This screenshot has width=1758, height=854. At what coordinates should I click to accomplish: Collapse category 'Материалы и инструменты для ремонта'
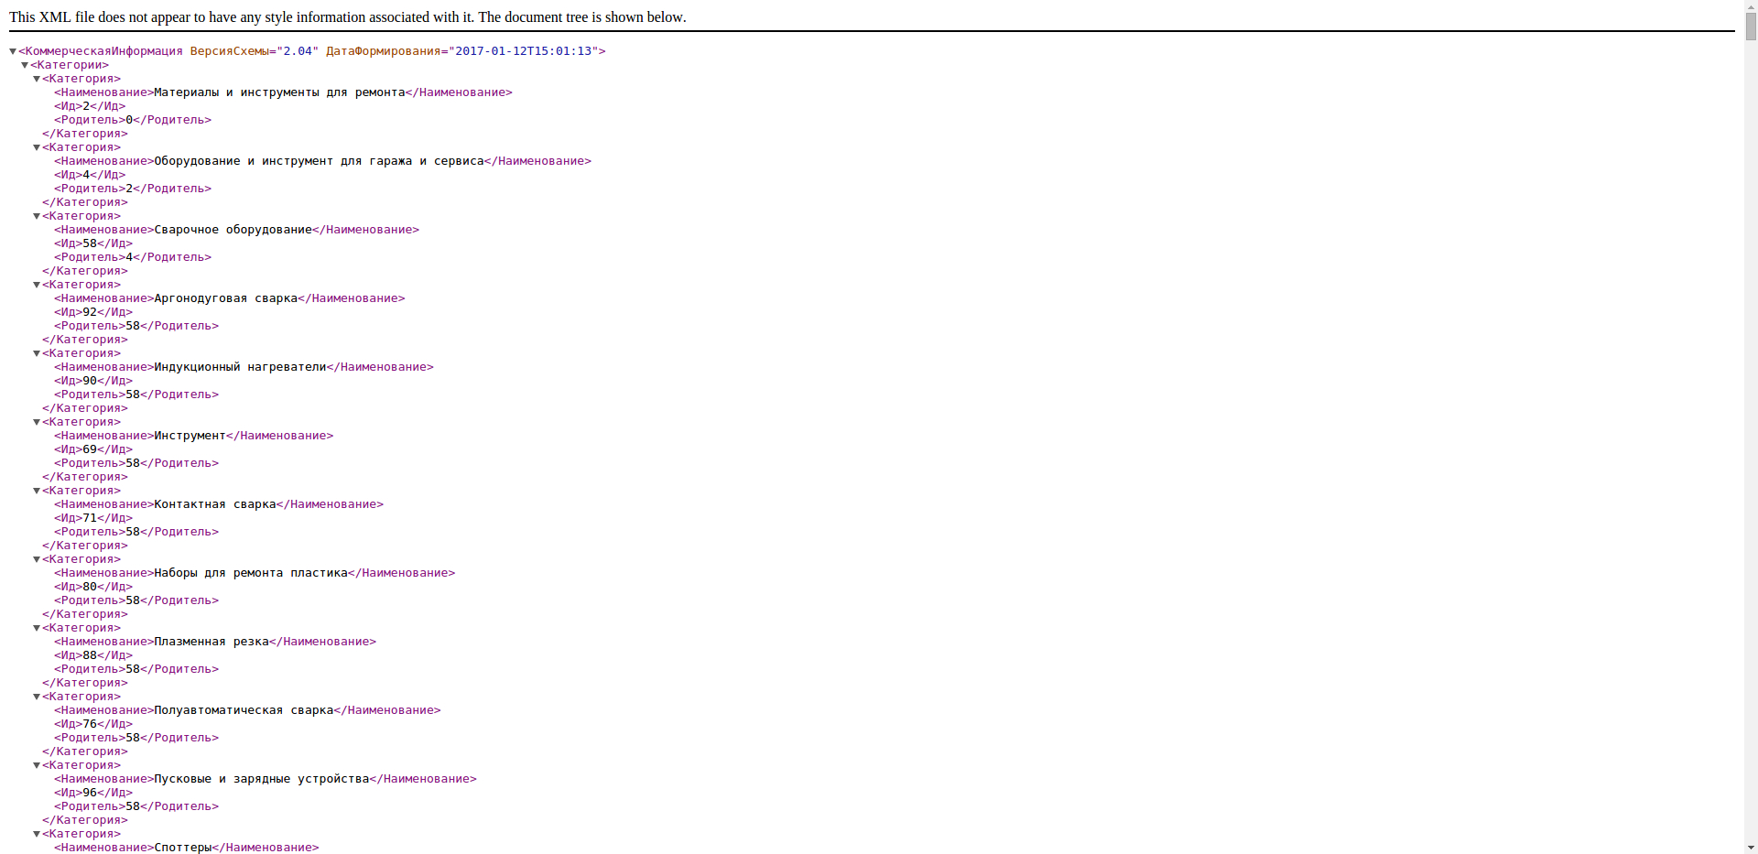pos(37,79)
